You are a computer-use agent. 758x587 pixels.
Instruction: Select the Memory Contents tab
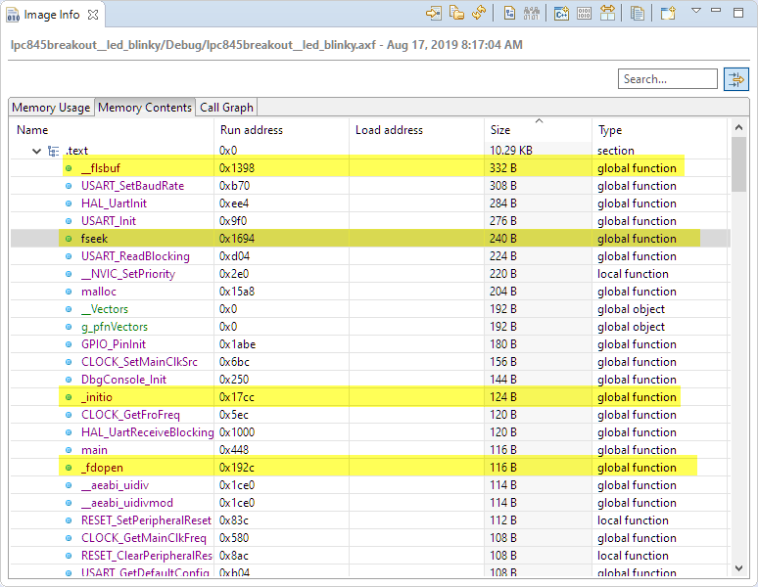click(x=145, y=108)
